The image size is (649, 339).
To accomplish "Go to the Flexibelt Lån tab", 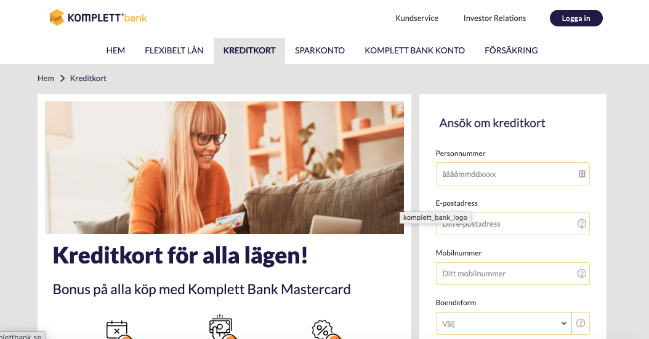I will pos(174,50).
